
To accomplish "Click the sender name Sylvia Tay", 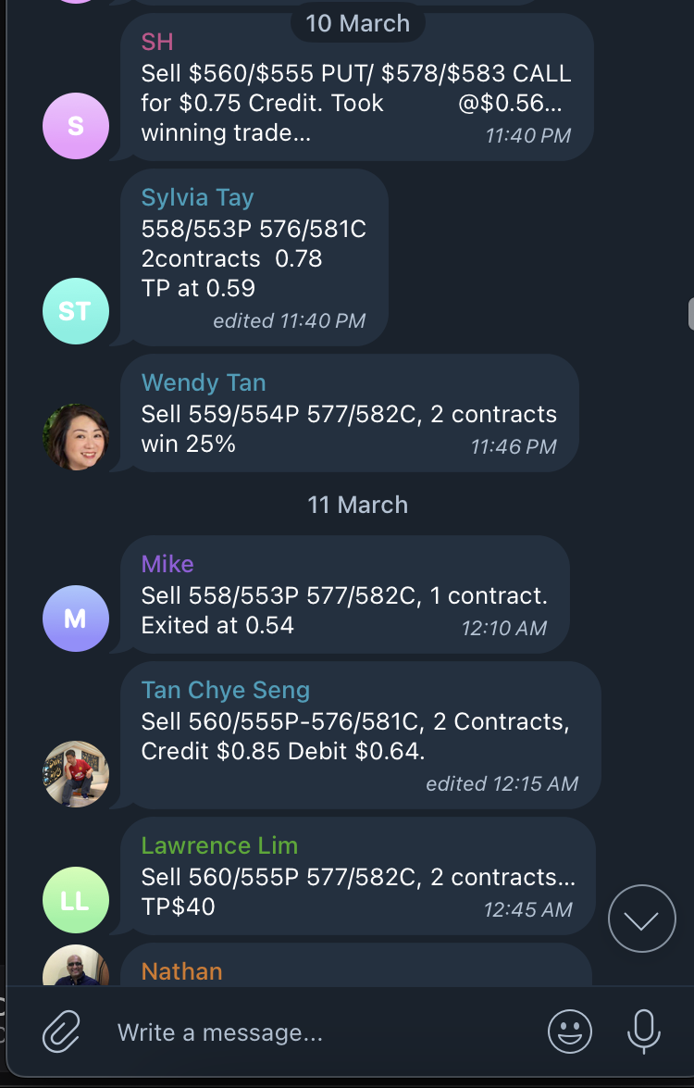I will 197,197.
